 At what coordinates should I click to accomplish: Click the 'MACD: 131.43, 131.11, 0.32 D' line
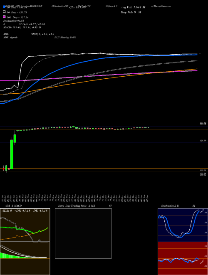[22, 27]
